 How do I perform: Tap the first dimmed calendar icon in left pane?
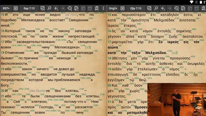click(83, 8)
